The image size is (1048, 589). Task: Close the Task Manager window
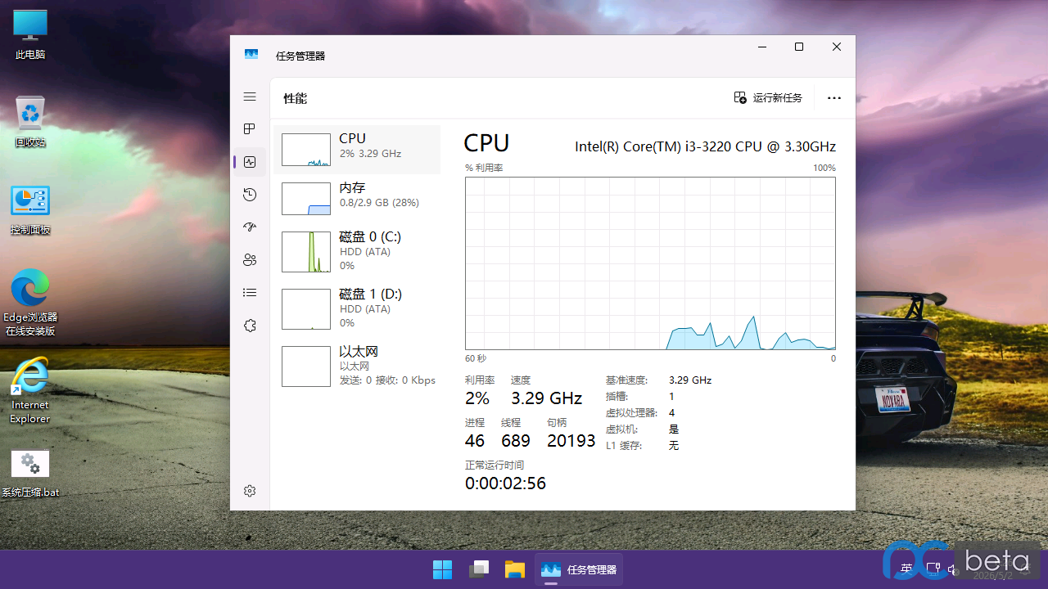[837, 47]
